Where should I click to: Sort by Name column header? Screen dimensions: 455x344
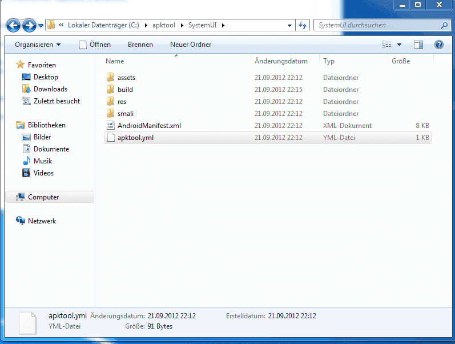click(115, 61)
